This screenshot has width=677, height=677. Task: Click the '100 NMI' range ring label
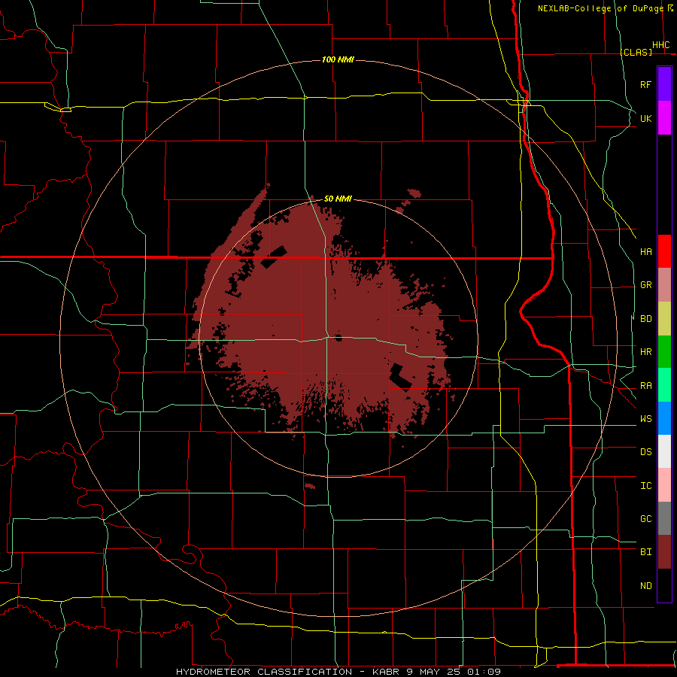pyautogui.click(x=338, y=59)
